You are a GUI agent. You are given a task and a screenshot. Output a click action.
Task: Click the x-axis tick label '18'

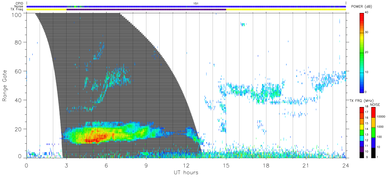266,165
